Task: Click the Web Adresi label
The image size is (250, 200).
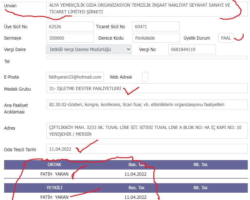Action: (x=121, y=77)
